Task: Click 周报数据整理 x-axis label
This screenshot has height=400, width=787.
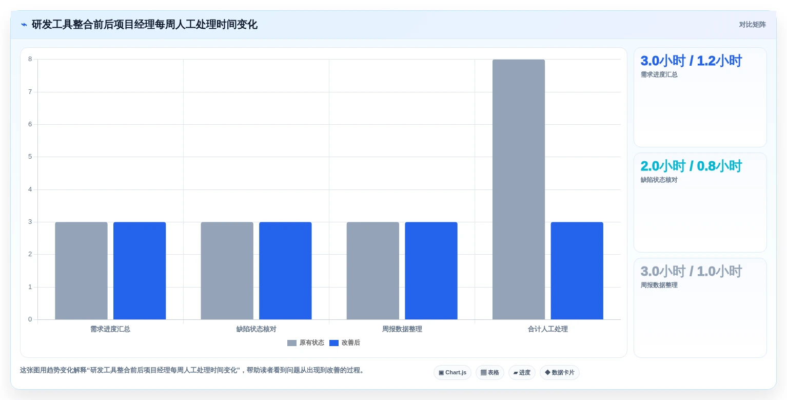Action: [402, 329]
